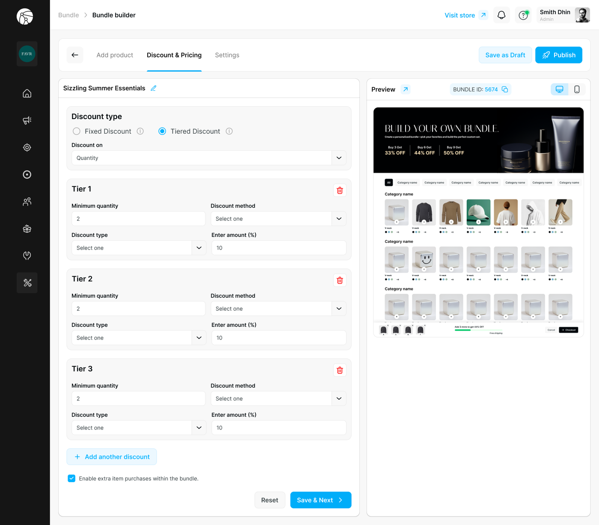
Task: Open the FAVR store avatar
Action: click(27, 54)
